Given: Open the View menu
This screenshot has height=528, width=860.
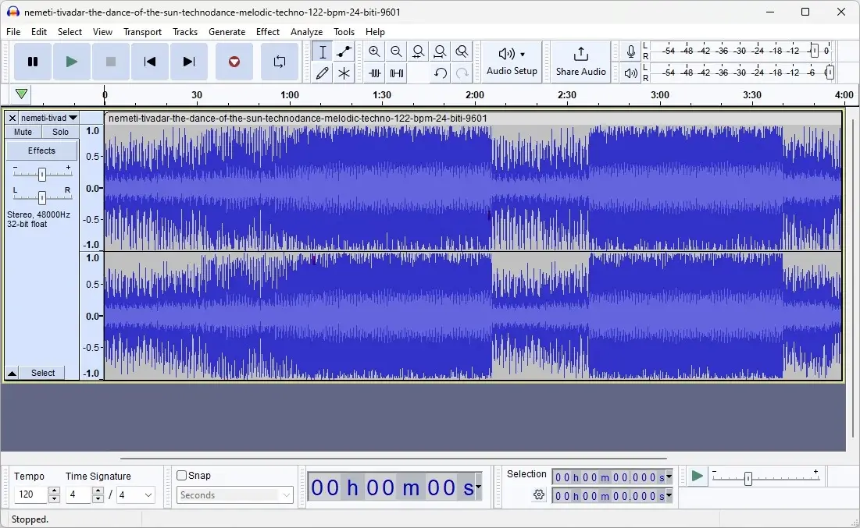Looking at the screenshot, I should tap(102, 32).
